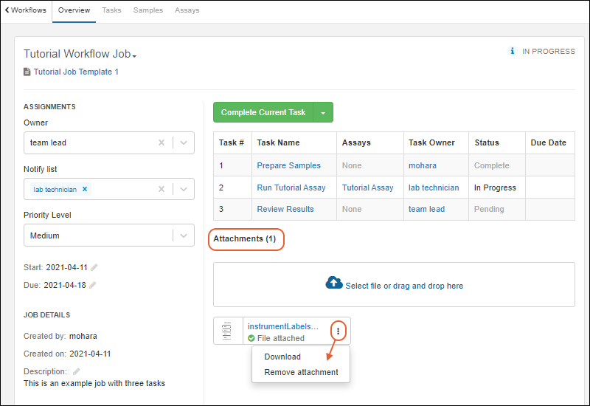The image size is (590, 406).
Task: Open the Tutorial Job Template 1 link
Action: click(x=75, y=72)
